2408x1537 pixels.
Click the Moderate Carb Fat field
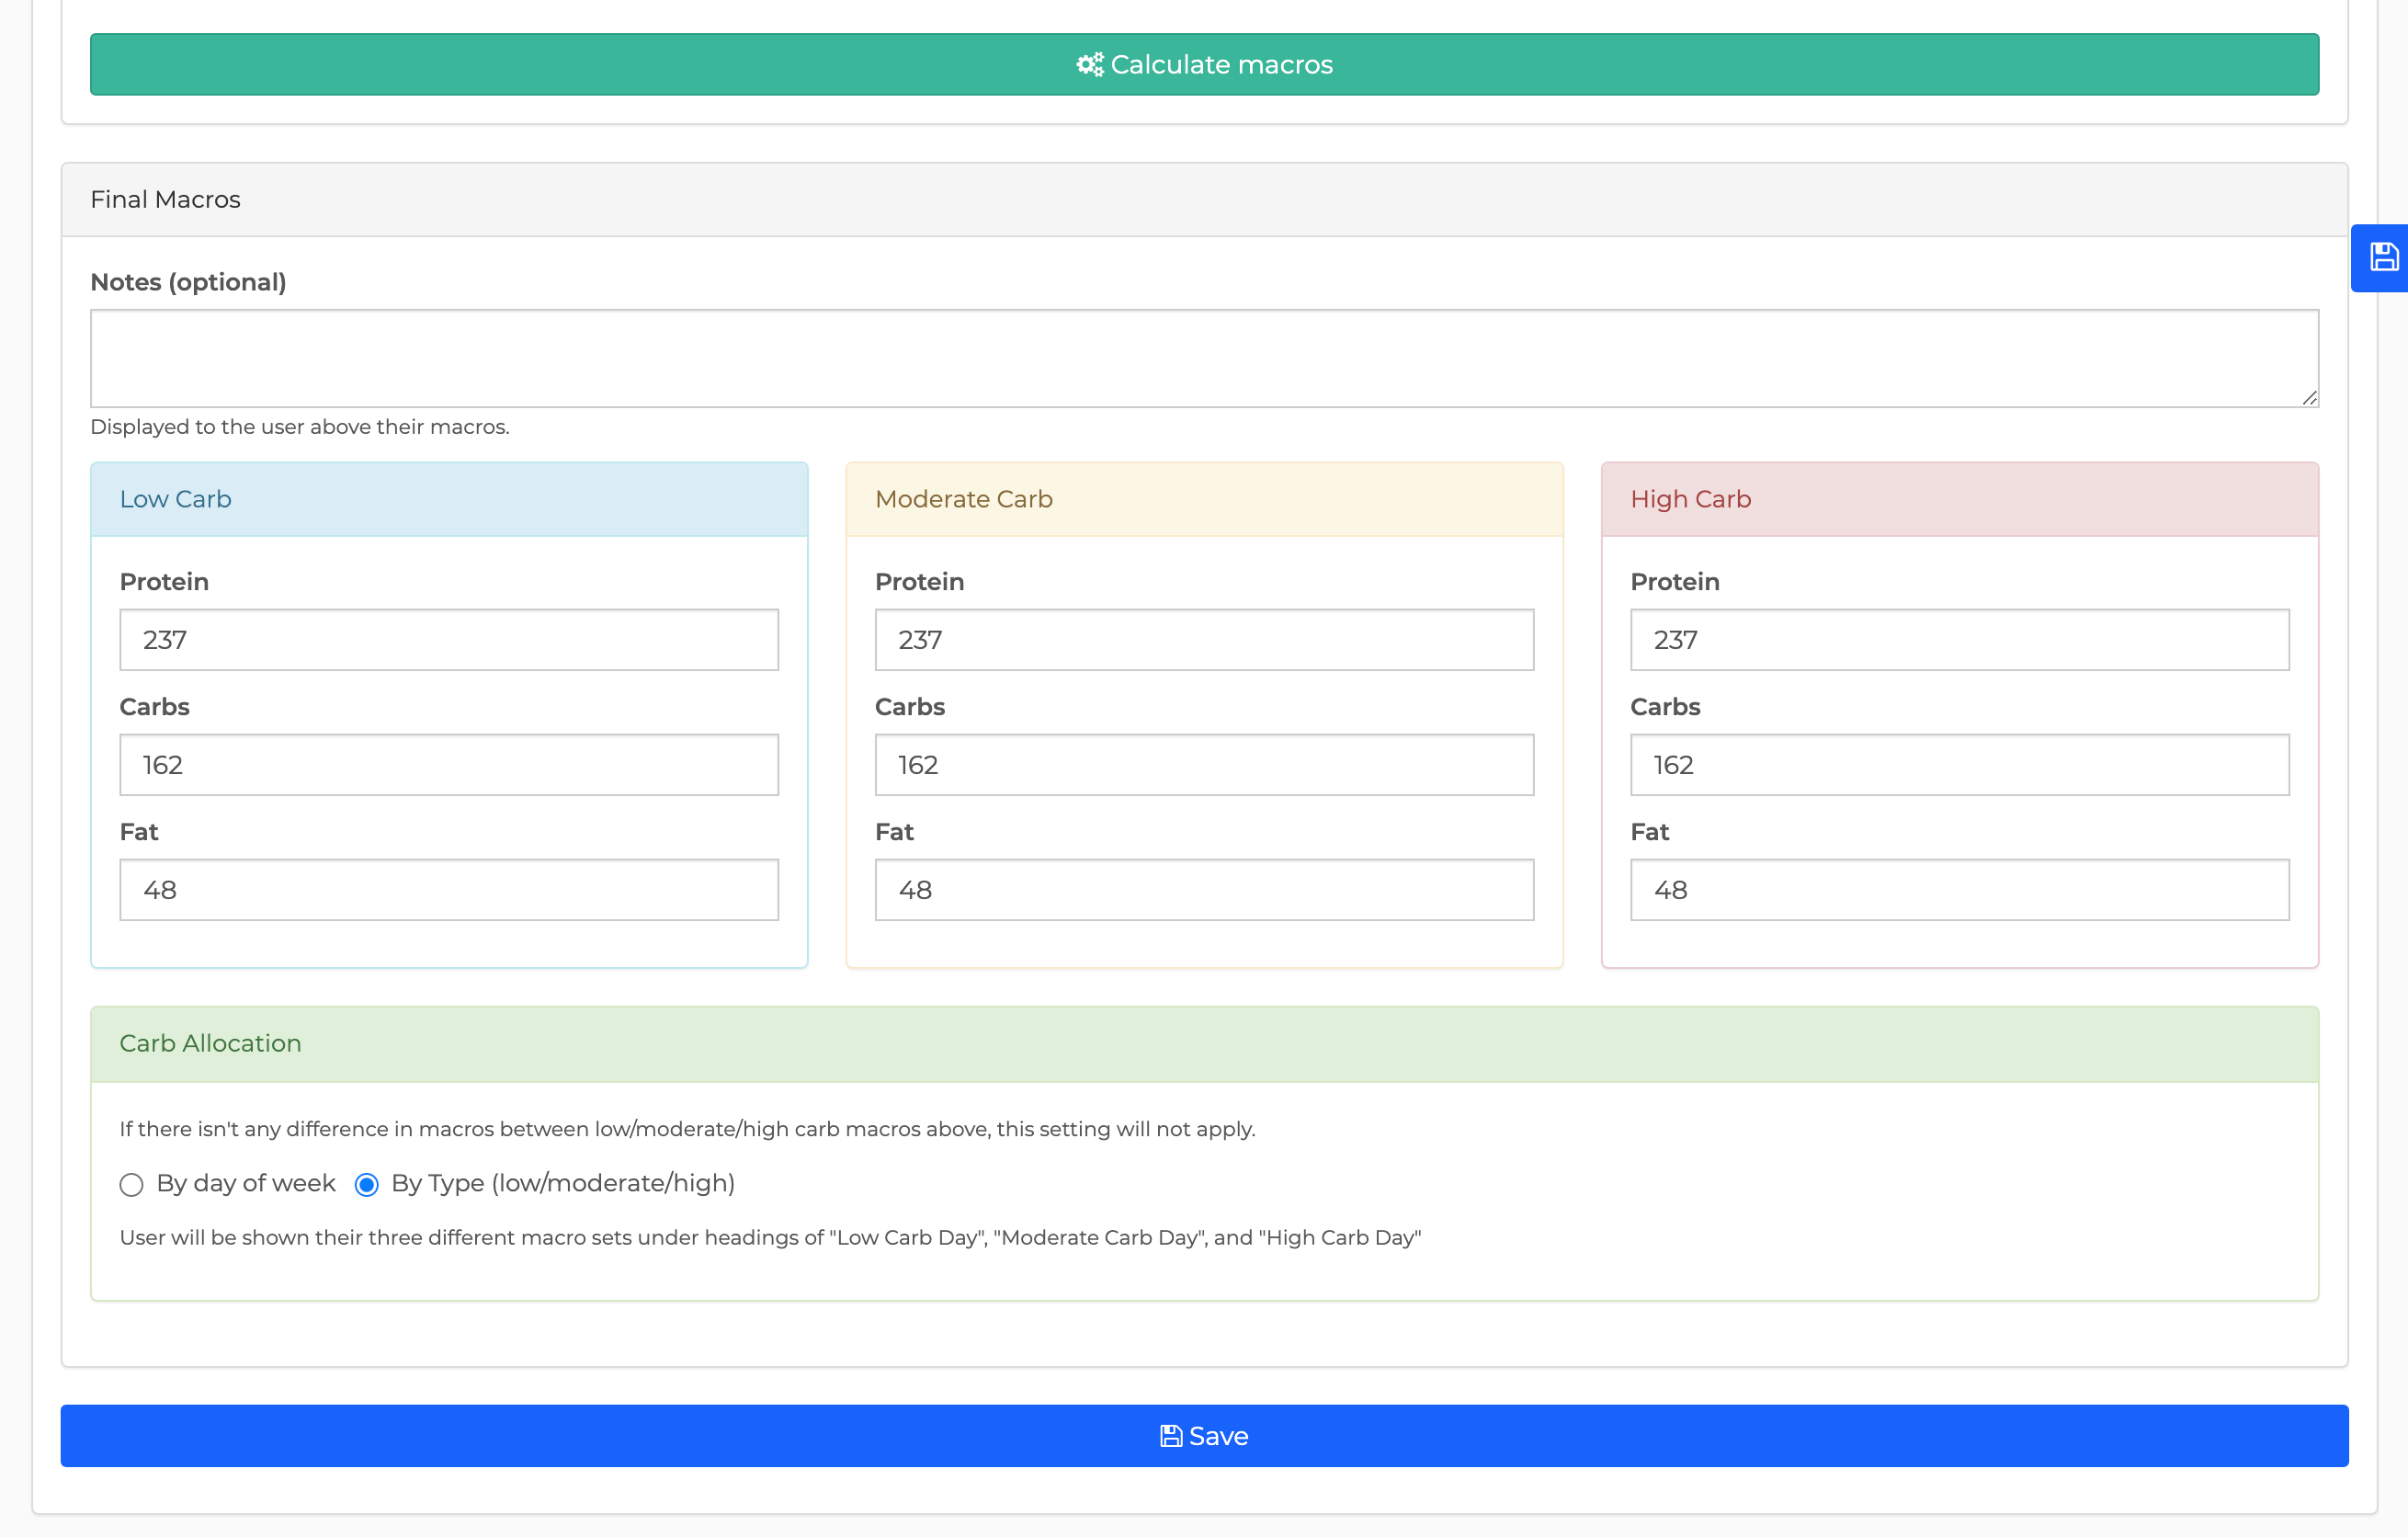[x=1204, y=890]
